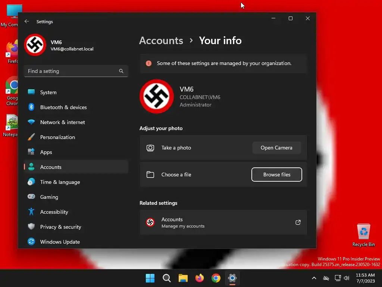Viewport: 382px width, 287px height.
Task: Click the Browse files button
Action: pos(277,175)
